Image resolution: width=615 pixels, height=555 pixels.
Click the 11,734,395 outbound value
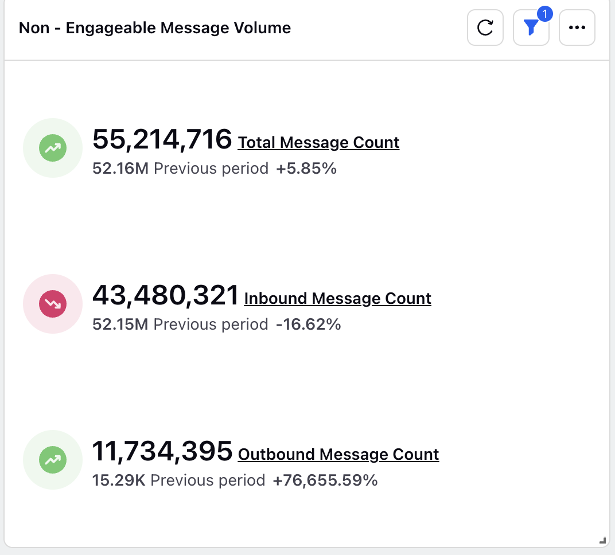coord(162,451)
